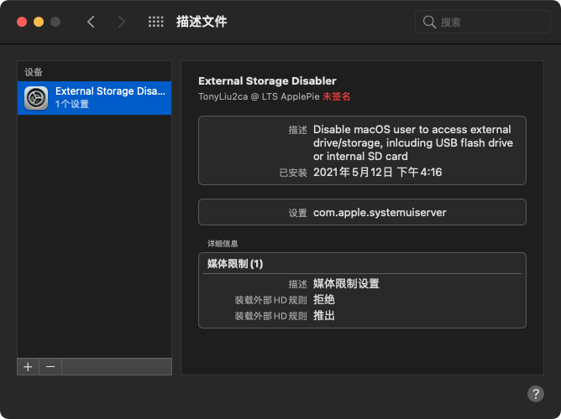Click the External Storage Disabler heading
561x419 pixels.
[x=267, y=81]
